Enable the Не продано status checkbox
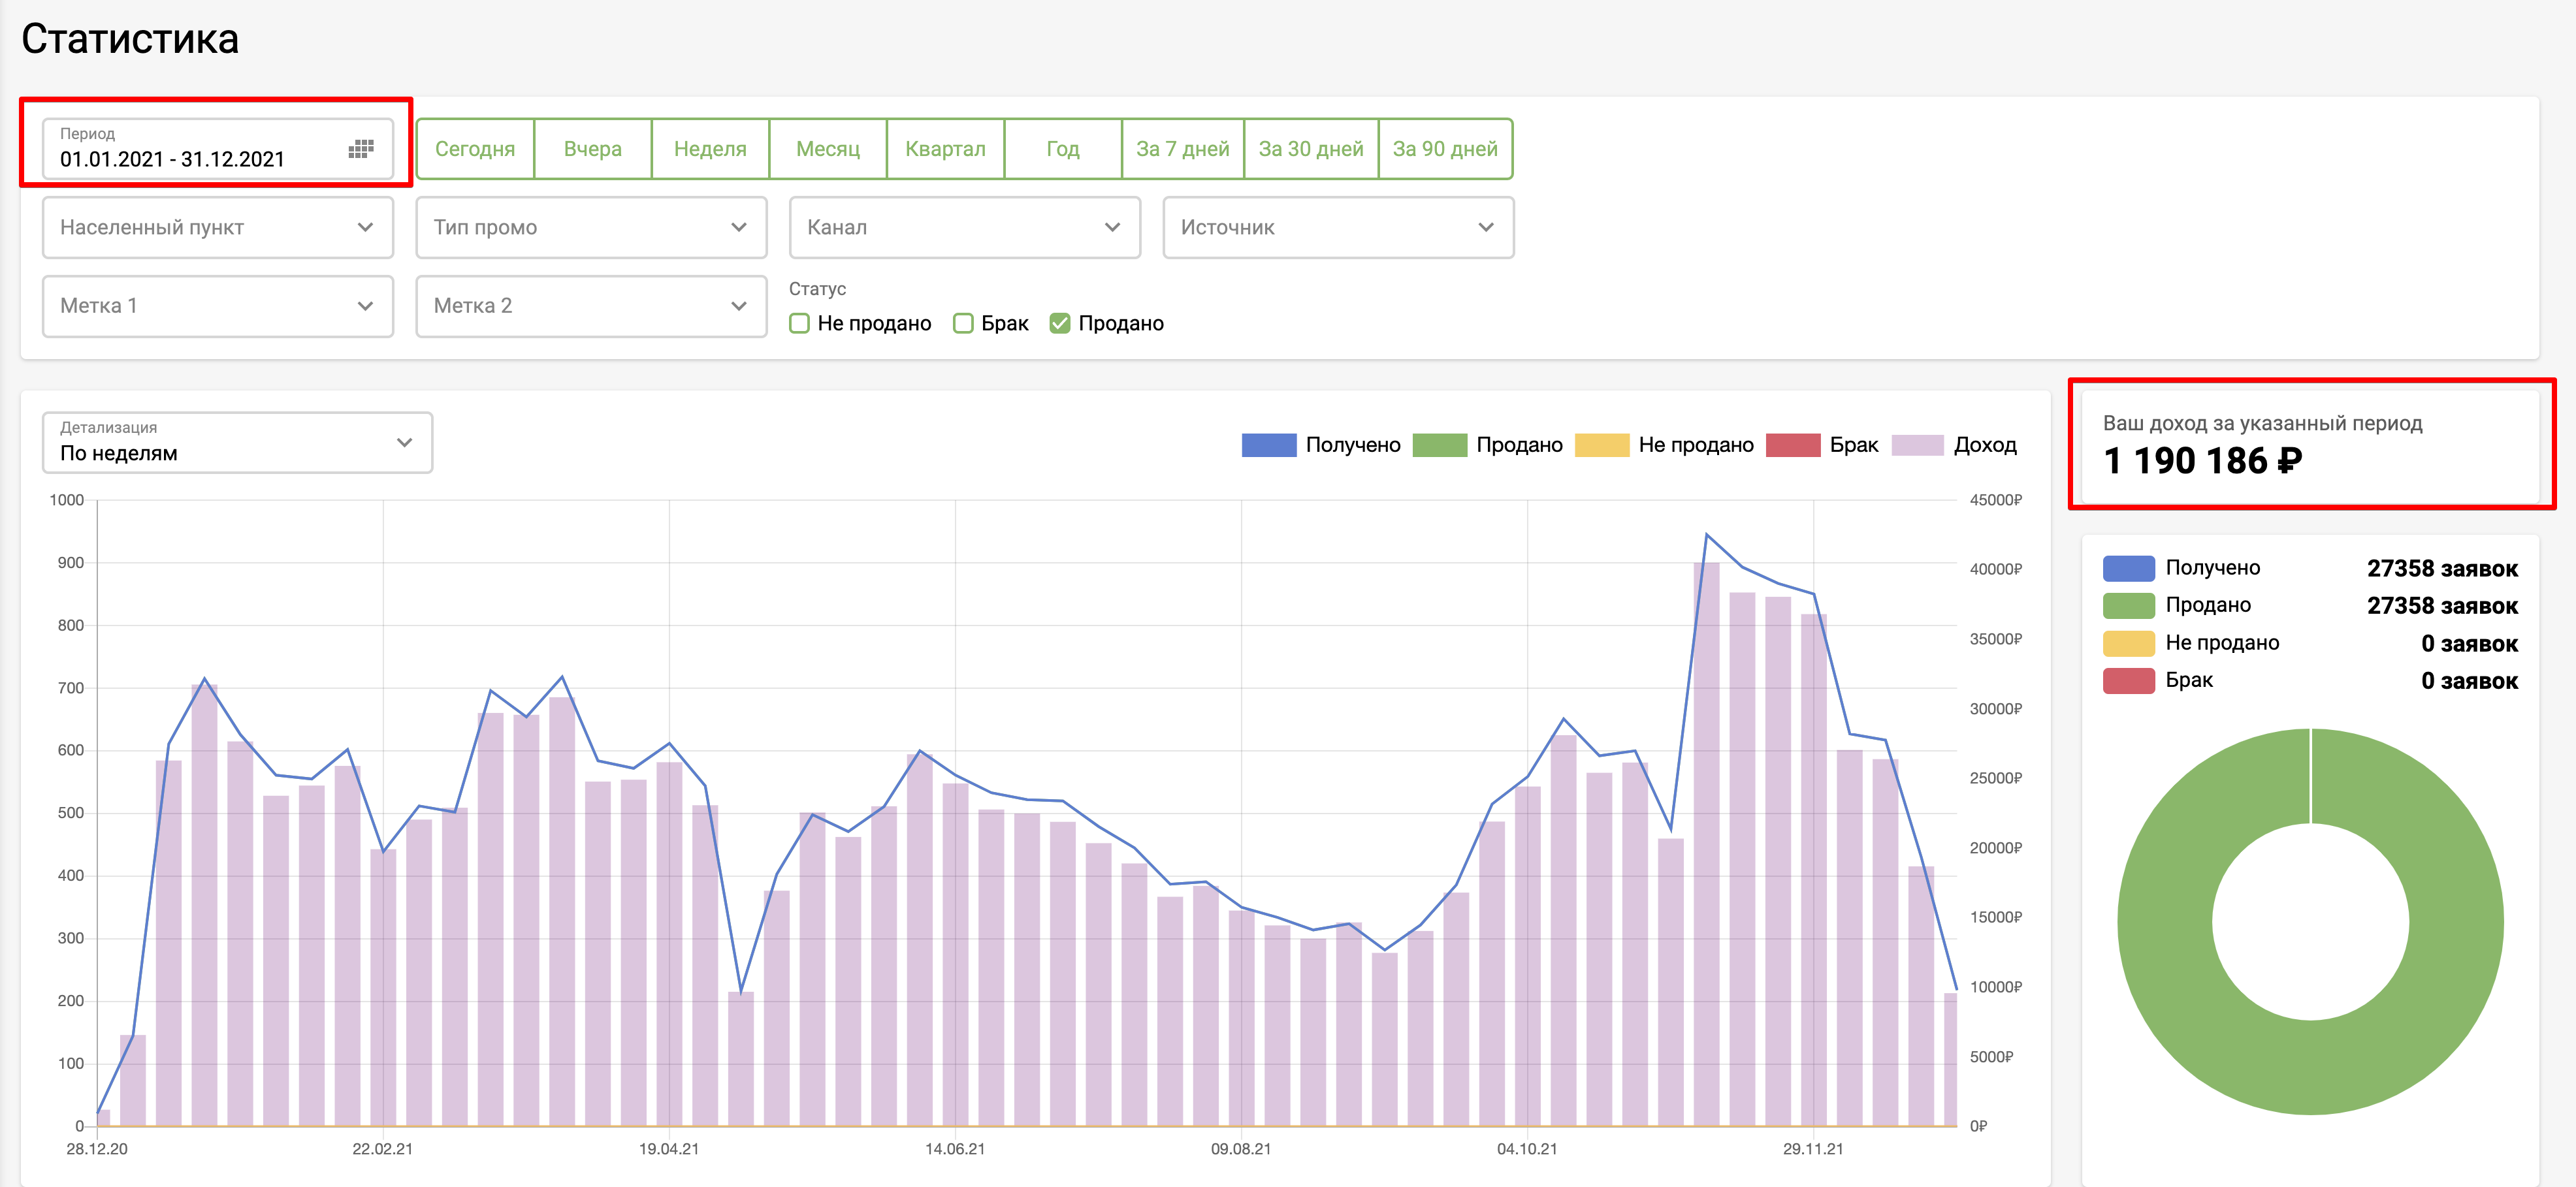2576x1187 pixels. coord(799,323)
